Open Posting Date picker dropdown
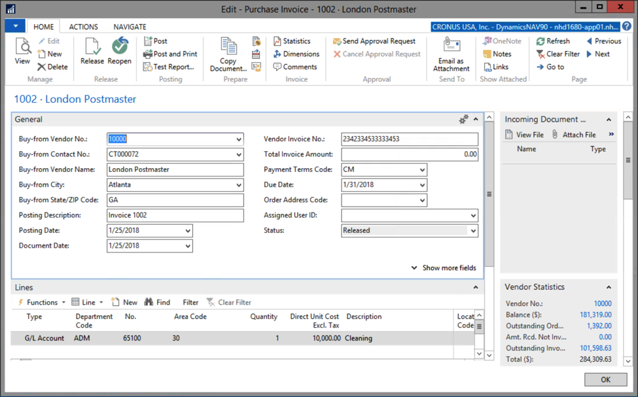638x397 pixels. (x=188, y=231)
